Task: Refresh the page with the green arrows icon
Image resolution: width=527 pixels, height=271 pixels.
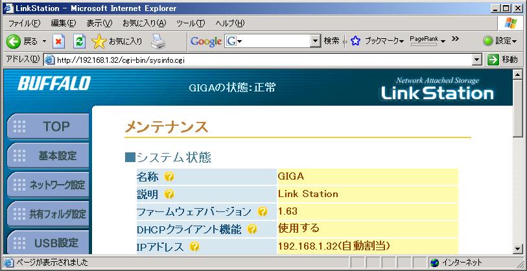Action: (x=79, y=41)
